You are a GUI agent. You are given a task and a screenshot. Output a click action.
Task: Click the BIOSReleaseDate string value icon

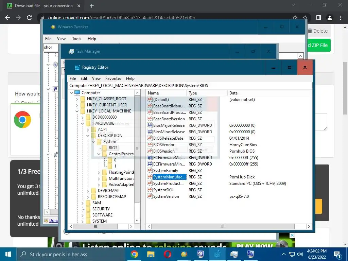pyautogui.click(x=150, y=138)
